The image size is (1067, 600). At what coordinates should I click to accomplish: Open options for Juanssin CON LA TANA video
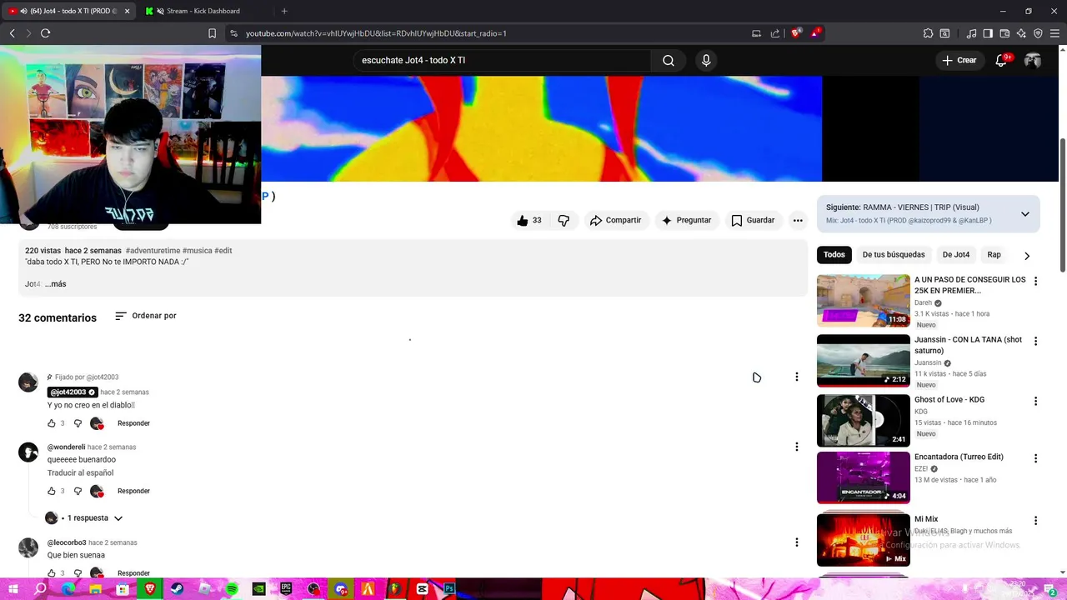[x=1035, y=341]
